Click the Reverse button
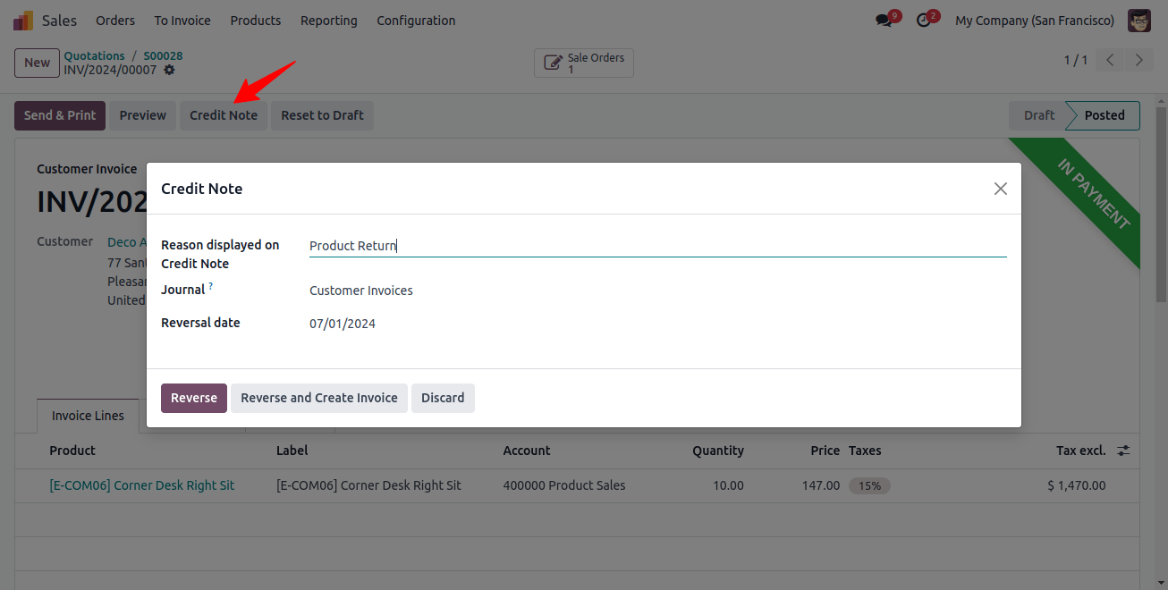 [194, 398]
